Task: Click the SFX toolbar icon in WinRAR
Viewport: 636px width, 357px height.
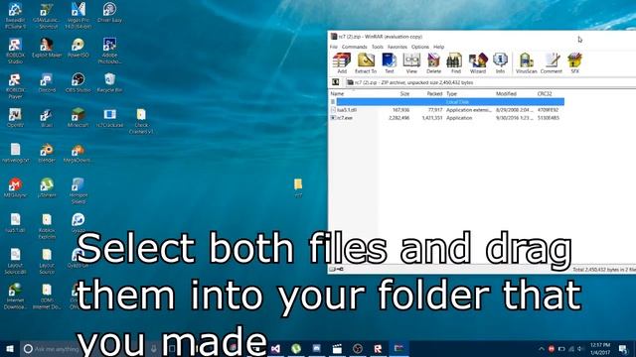Action: coord(574,63)
